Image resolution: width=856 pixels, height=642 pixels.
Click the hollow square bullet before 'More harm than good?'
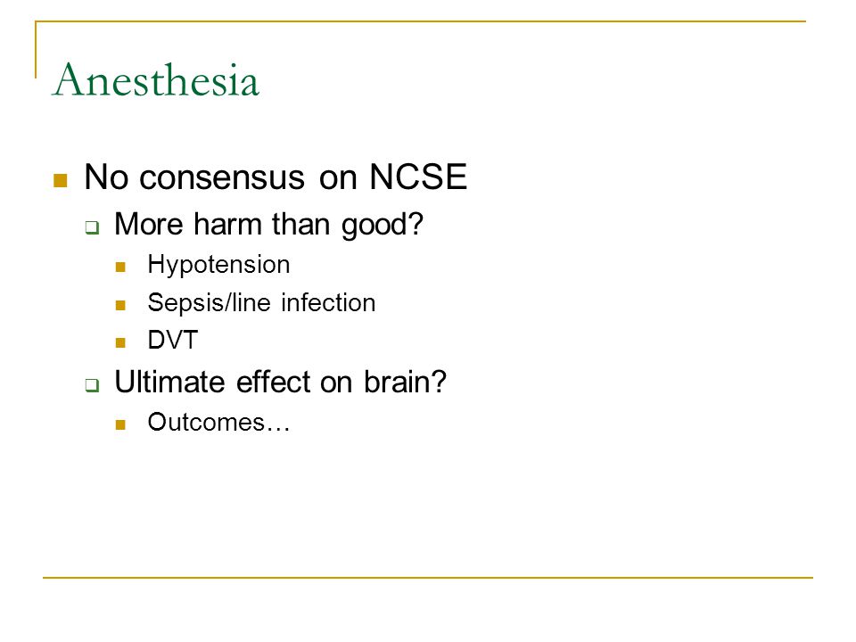tap(92, 227)
